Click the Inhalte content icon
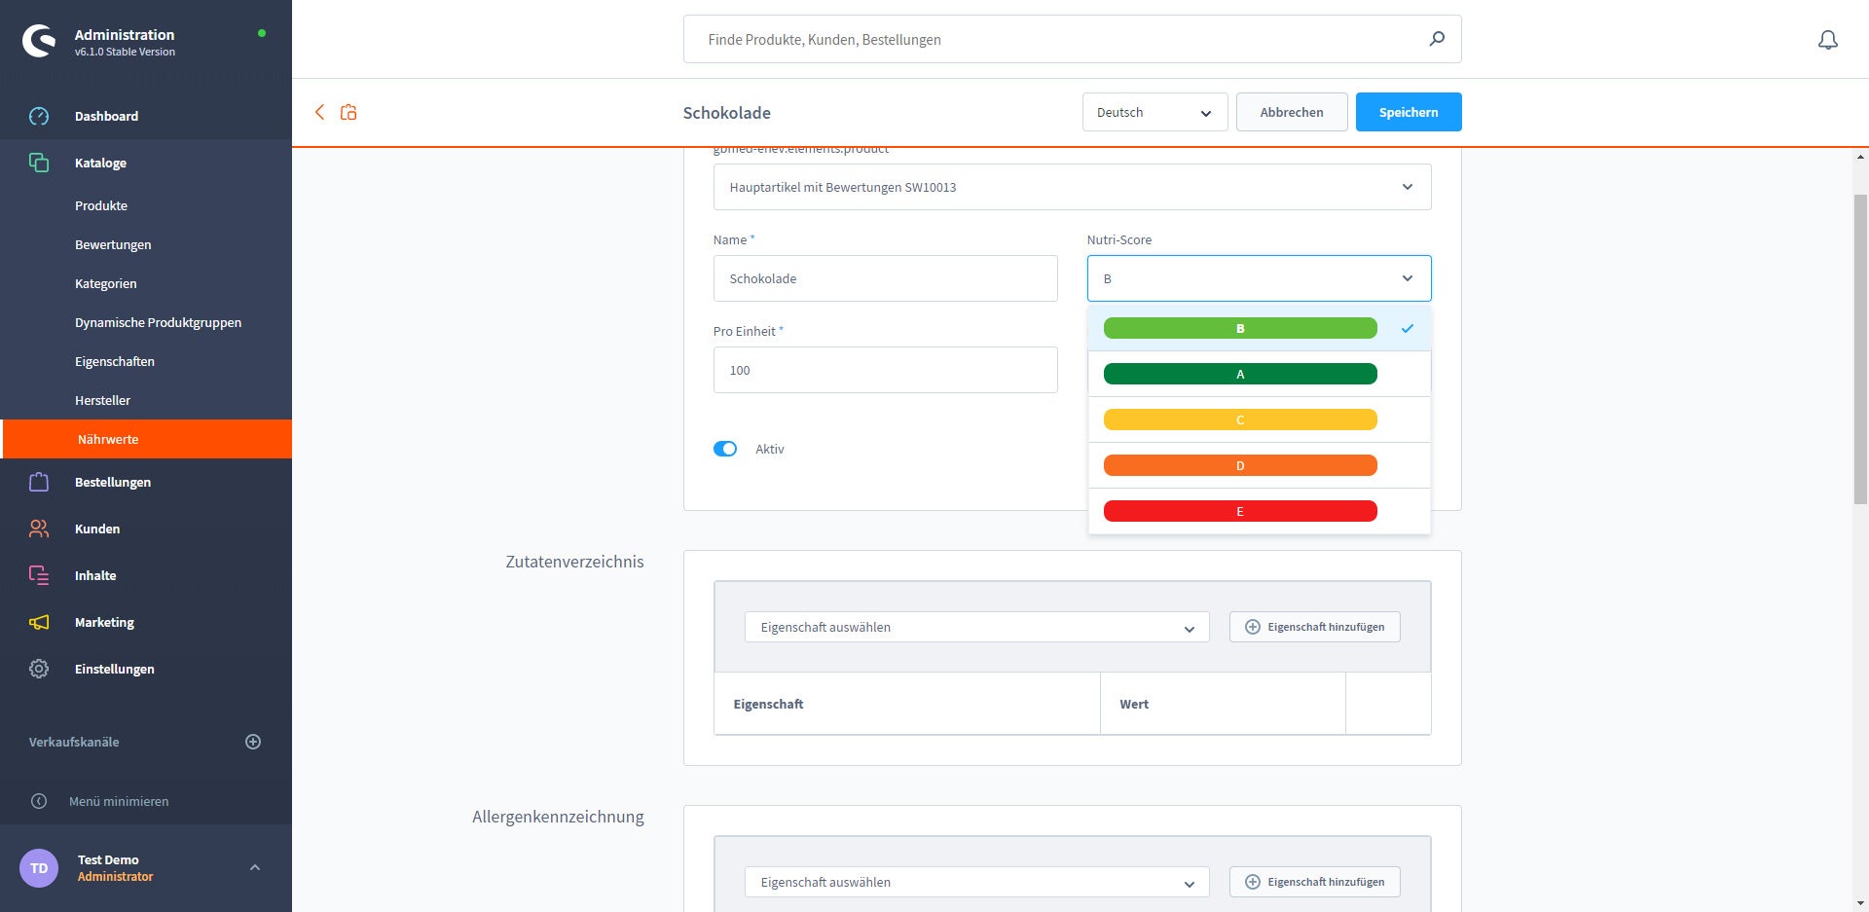Viewport: 1869px width, 912px height. 39,575
